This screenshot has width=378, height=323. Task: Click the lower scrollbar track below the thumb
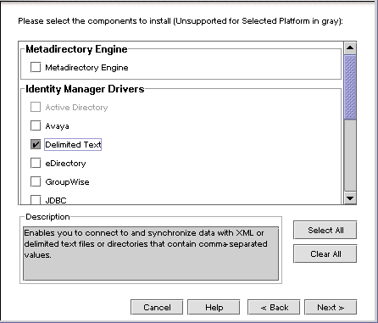point(350,156)
